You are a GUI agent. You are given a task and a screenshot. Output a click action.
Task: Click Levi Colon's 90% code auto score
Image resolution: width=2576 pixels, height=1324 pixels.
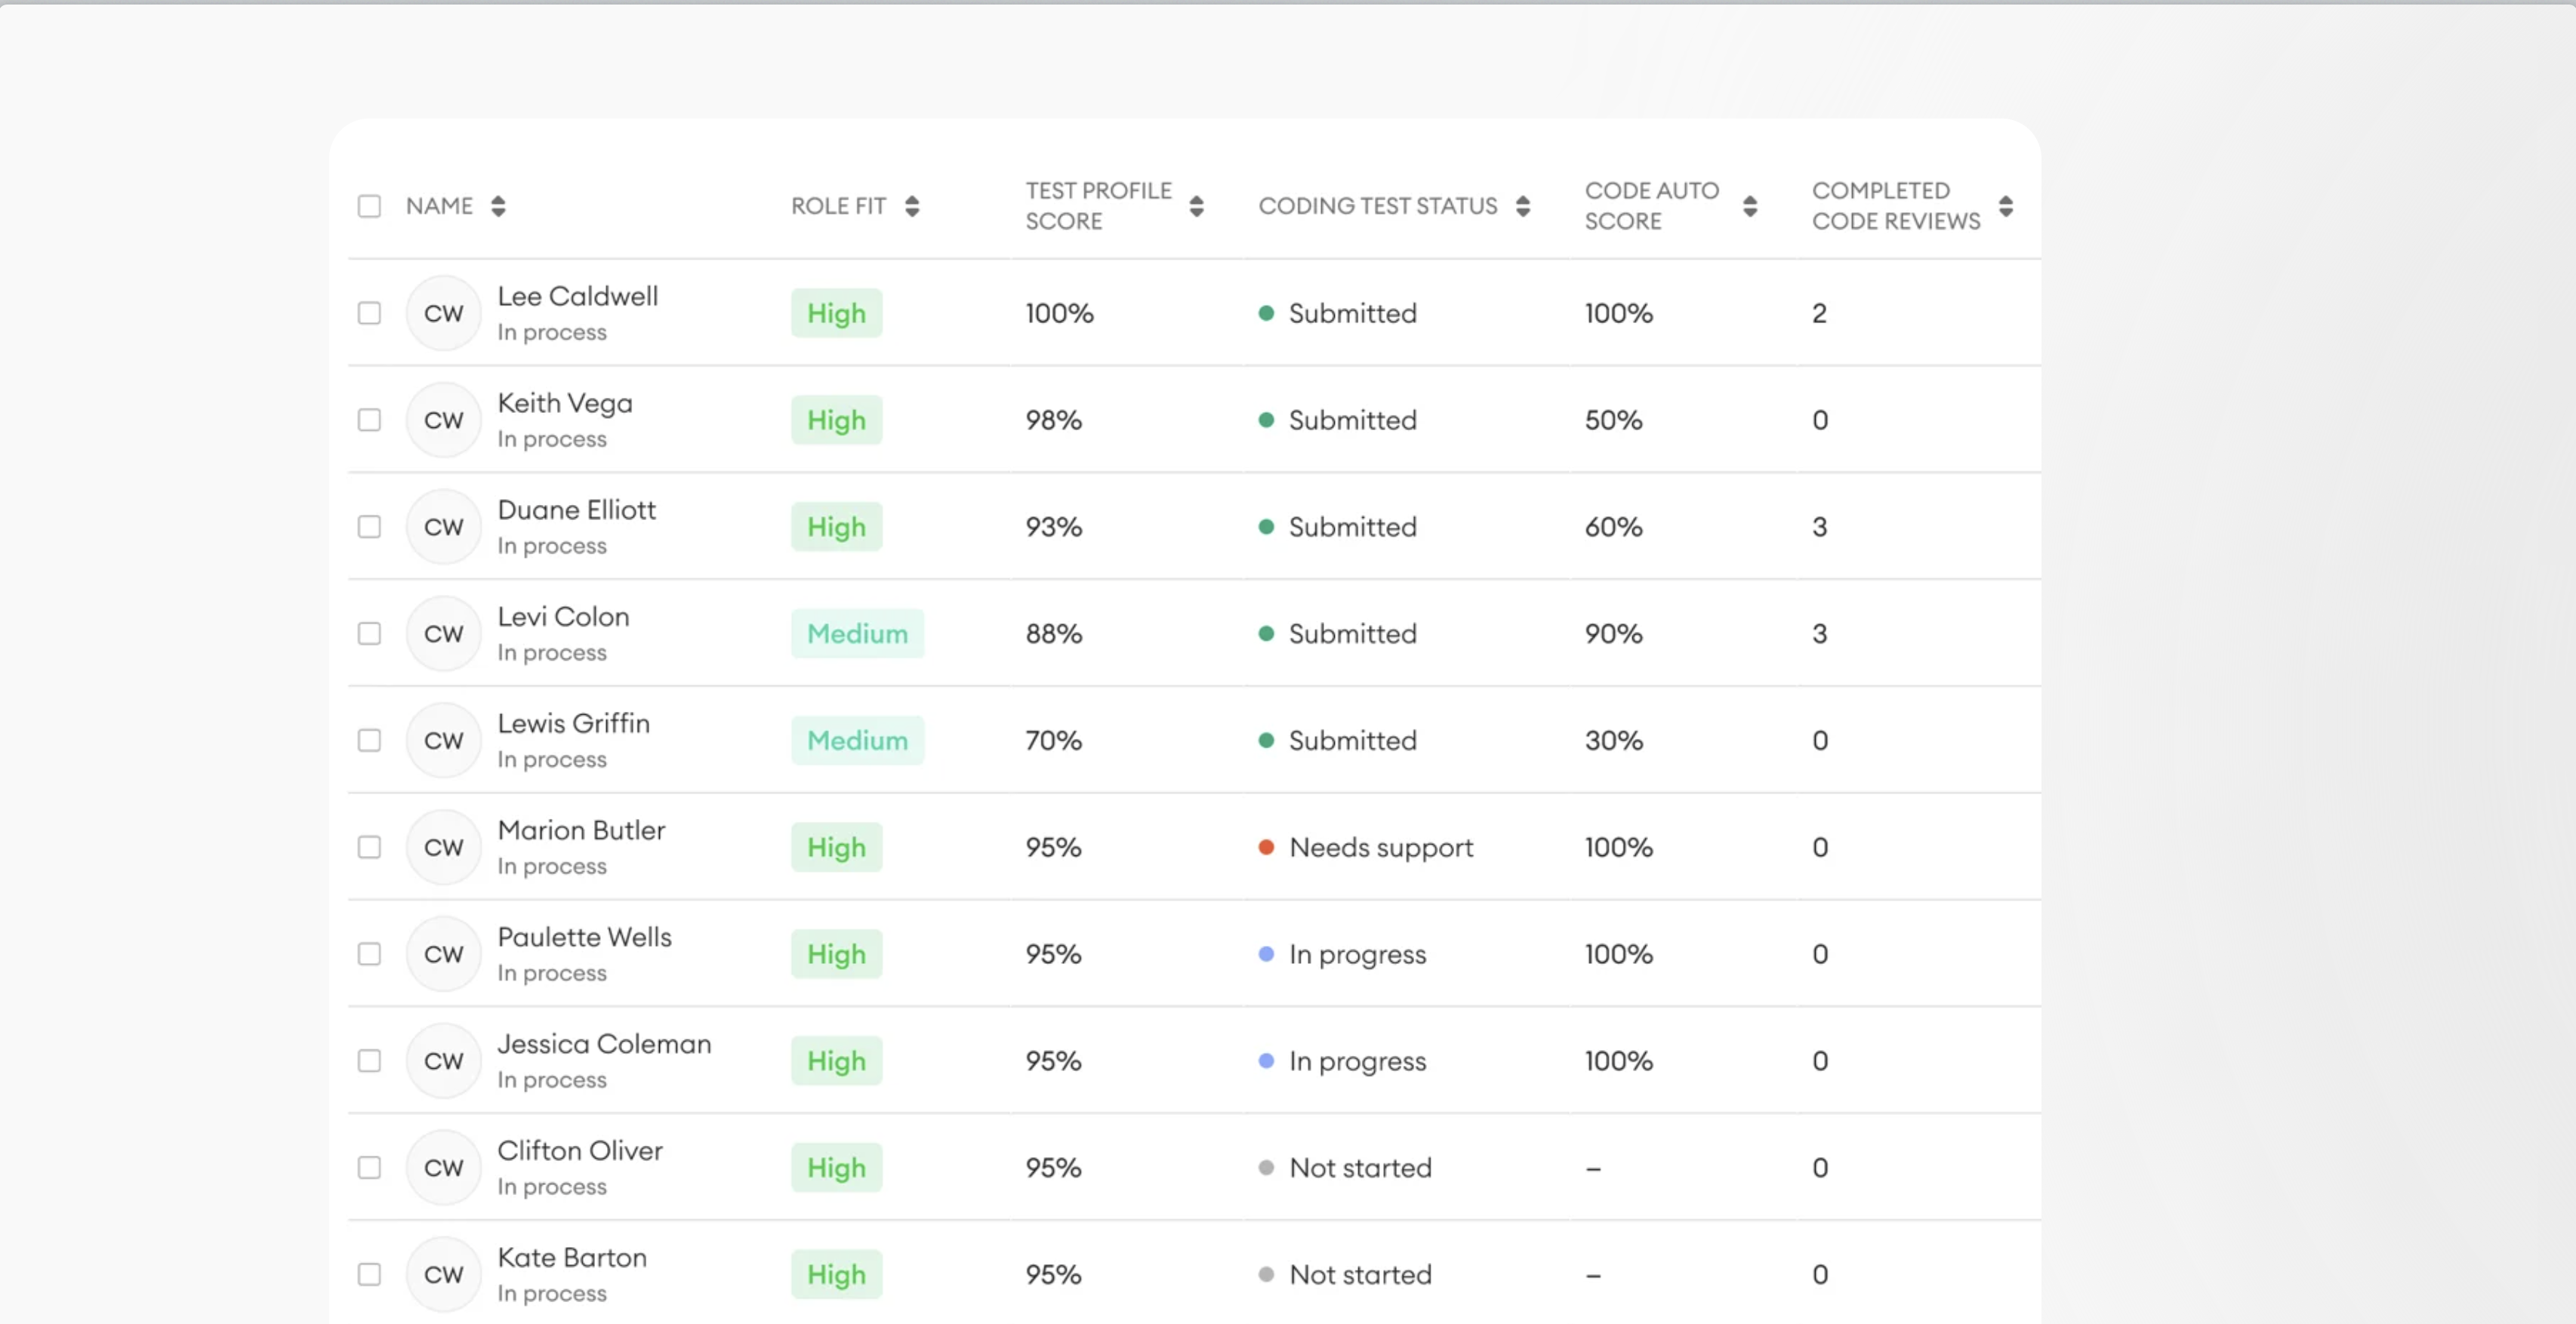1613,634
